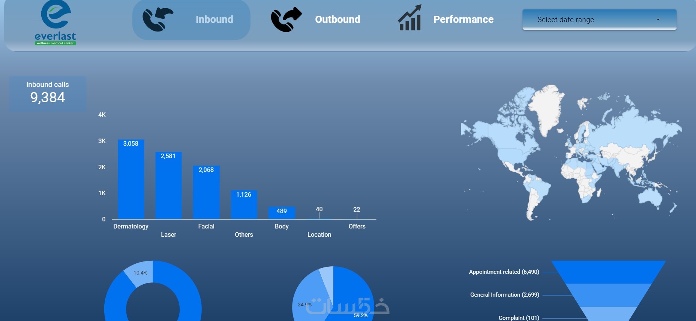The width and height of the screenshot is (696, 321).
Task: Click the Dermatology axis label
Action: click(x=131, y=226)
